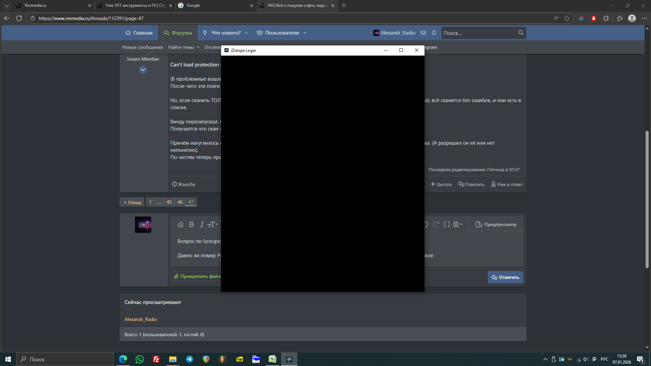
Task: Open the alerts bell icon
Action: tap(434, 33)
